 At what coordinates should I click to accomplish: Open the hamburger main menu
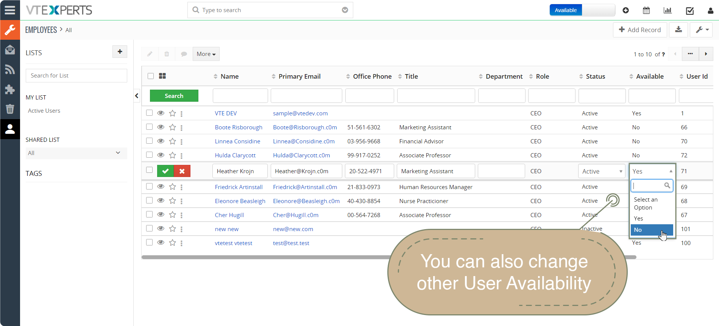tap(10, 10)
